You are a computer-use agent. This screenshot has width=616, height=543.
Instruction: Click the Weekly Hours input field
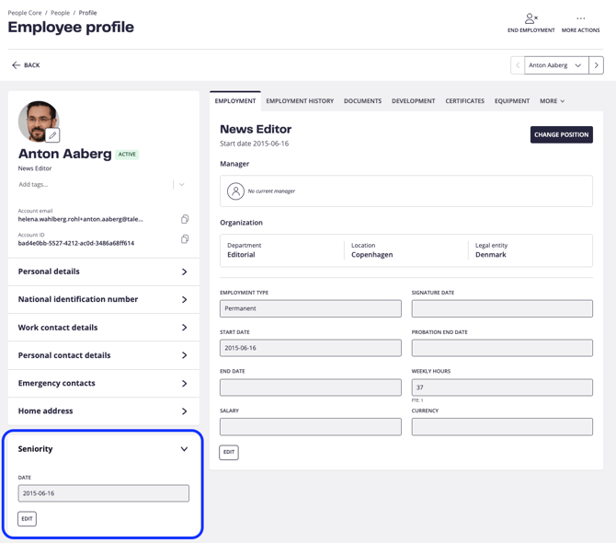click(502, 387)
